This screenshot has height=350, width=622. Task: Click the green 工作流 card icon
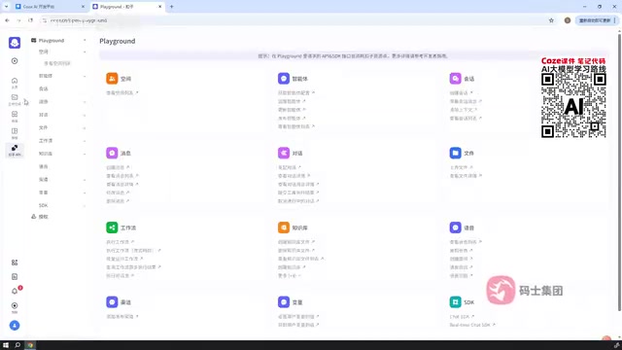tap(112, 227)
